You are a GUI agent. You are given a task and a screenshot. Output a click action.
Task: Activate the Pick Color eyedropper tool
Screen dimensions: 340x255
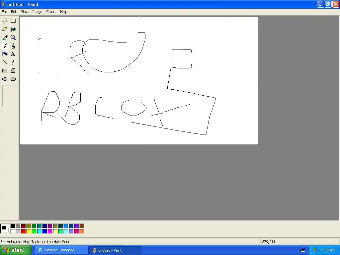pos(5,38)
